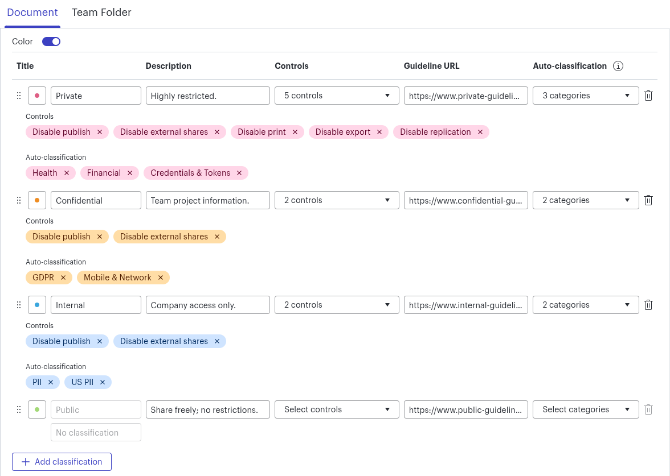Edit the confidential-guideline URL field
The width and height of the screenshot is (670, 476).
466,200
